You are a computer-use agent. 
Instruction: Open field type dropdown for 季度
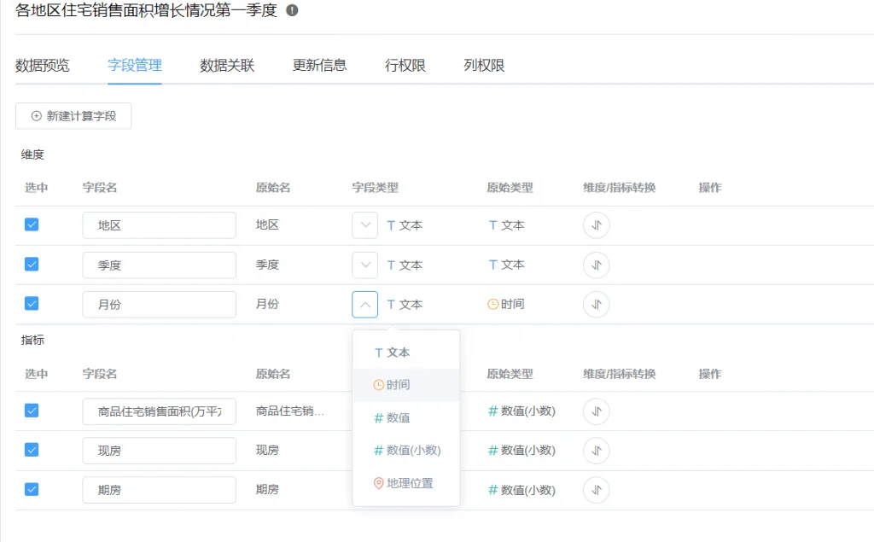pyautogui.click(x=365, y=265)
